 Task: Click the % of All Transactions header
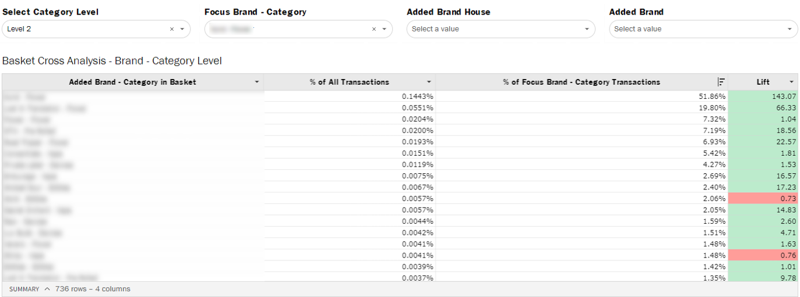pos(349,82)
